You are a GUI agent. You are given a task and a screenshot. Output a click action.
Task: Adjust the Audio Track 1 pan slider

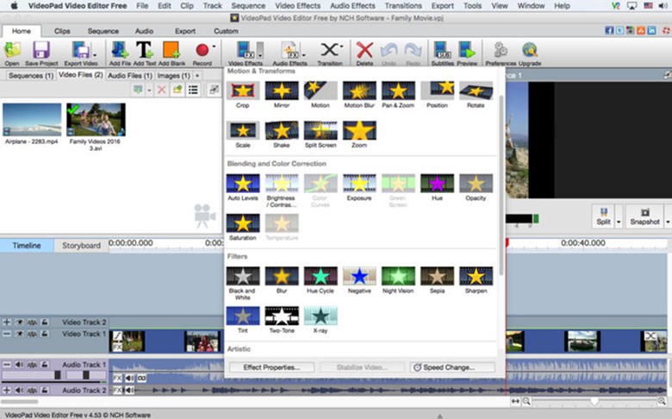(x=85, y=375)
